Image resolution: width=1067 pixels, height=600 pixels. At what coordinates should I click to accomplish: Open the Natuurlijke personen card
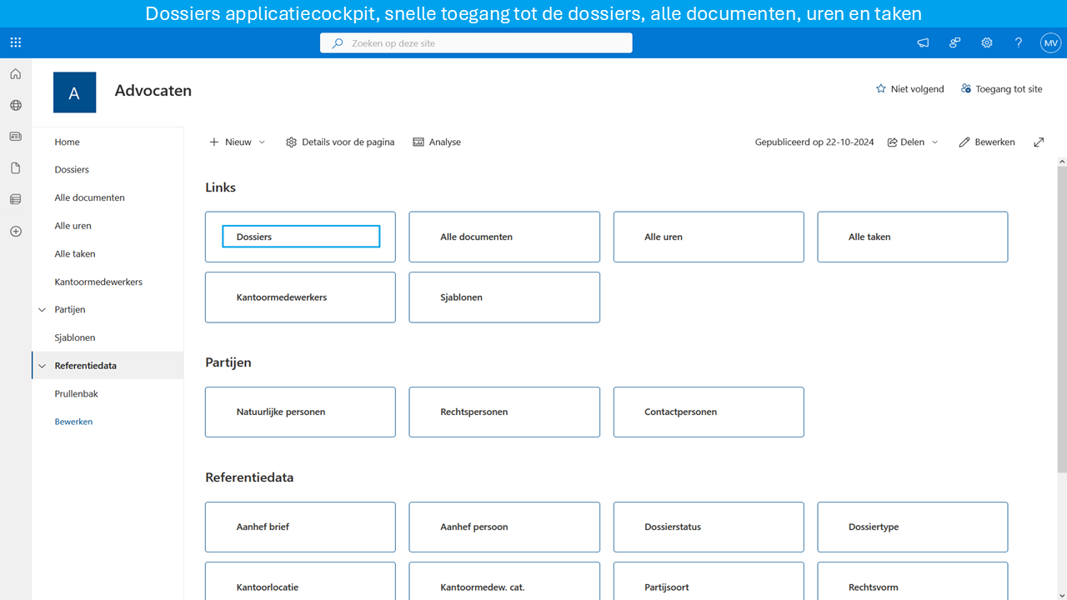point(300,412)
